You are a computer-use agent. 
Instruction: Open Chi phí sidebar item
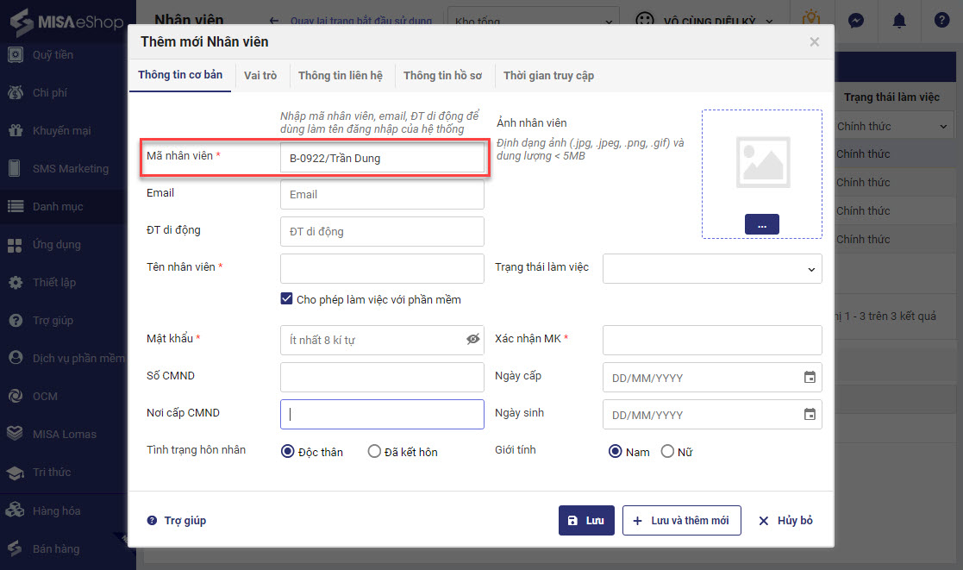tap(50, 93)
